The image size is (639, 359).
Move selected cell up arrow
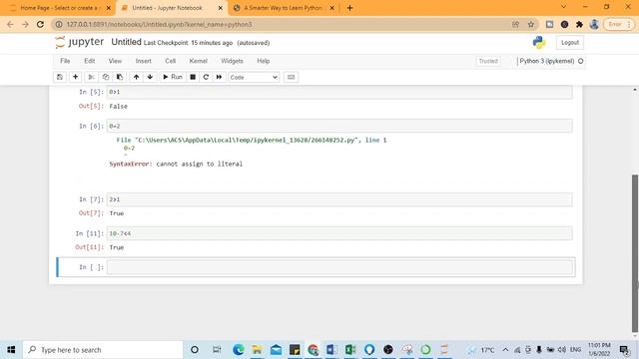(136, 77)
